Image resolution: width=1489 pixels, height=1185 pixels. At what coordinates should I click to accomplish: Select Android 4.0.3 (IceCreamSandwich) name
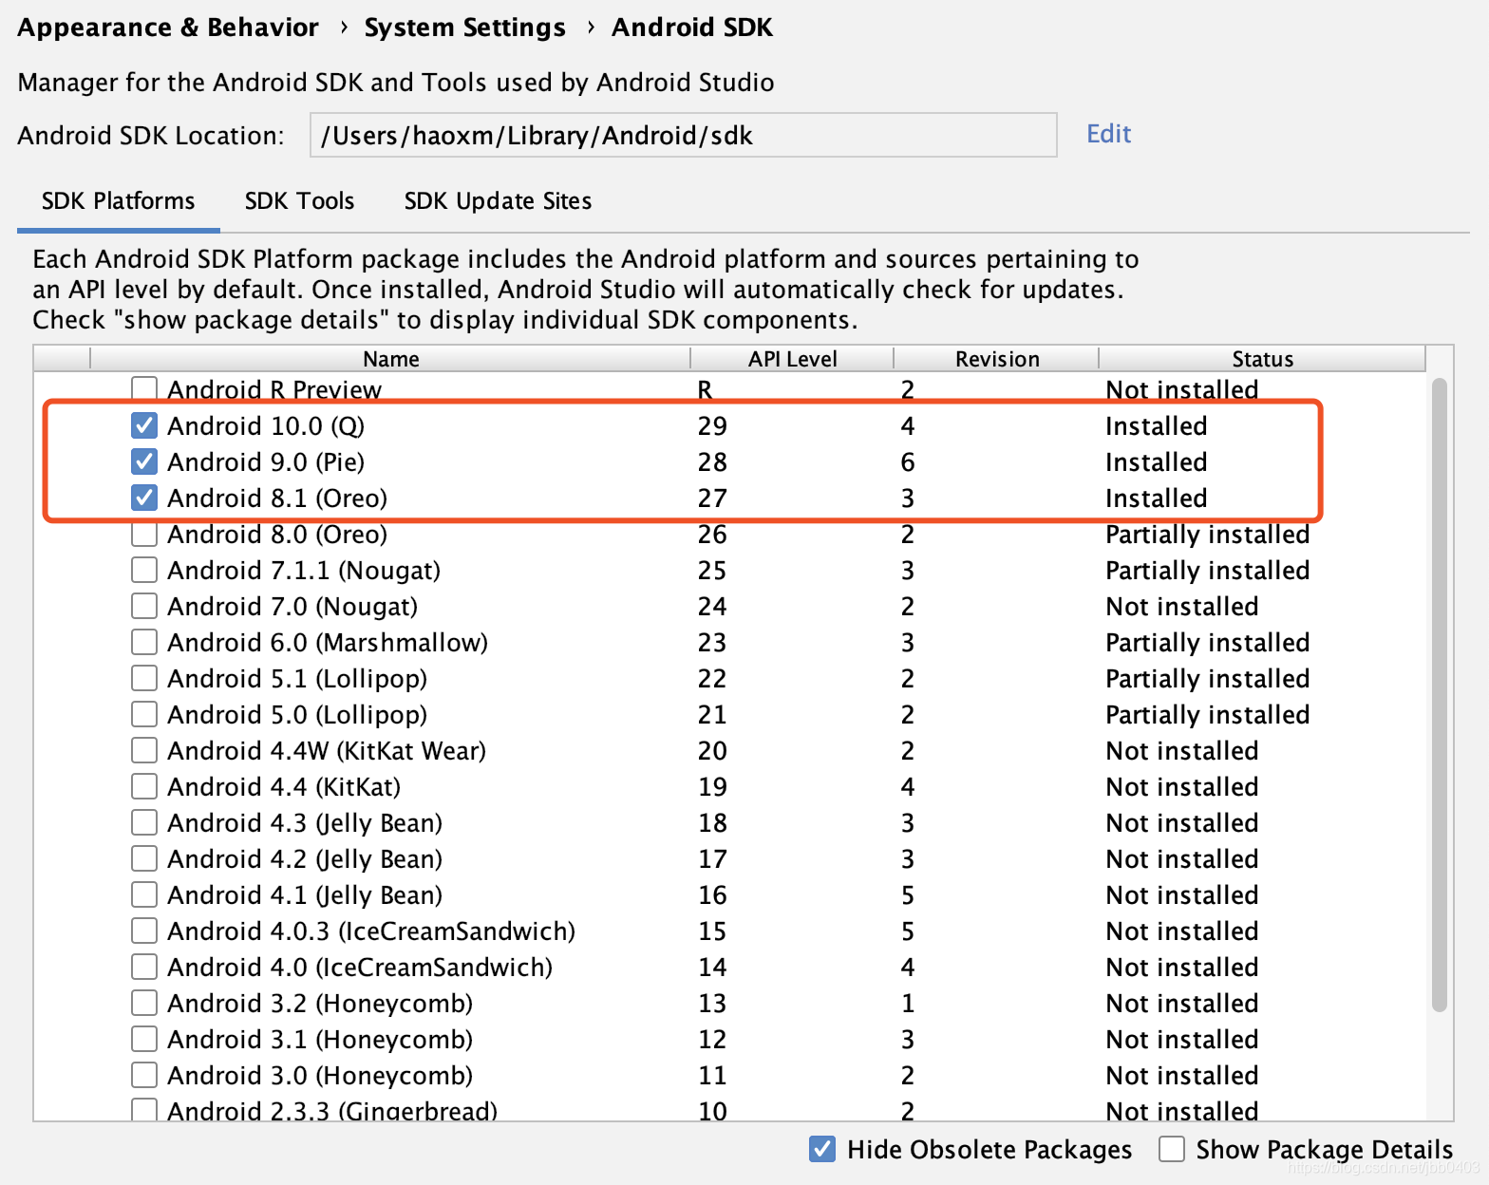pyautogui.click(x=371, y=931)
